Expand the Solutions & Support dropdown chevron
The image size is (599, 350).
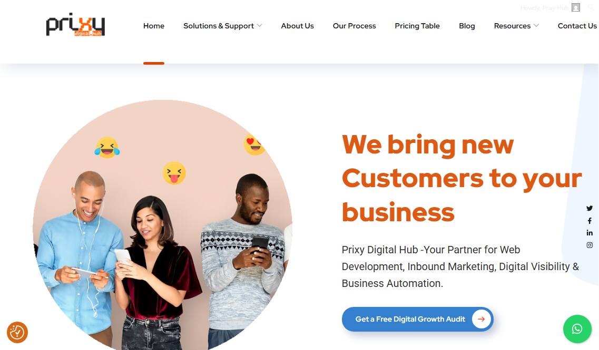(259, 26)
